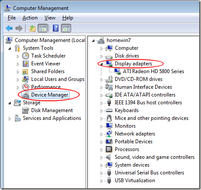Image resolution: width=201 pixels, height=190 pixels.
Task: Select Device Manager in the console tree
Action: pyautogui.click(x=49, y=95)
